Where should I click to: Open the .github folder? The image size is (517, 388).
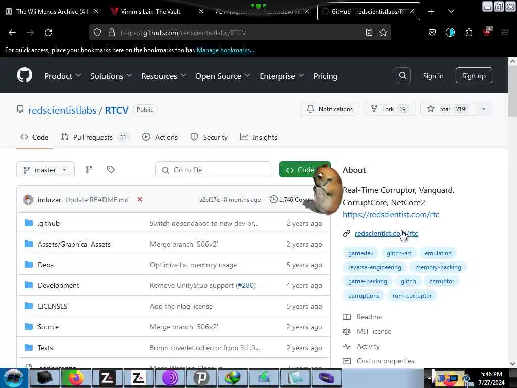[48, 223]
